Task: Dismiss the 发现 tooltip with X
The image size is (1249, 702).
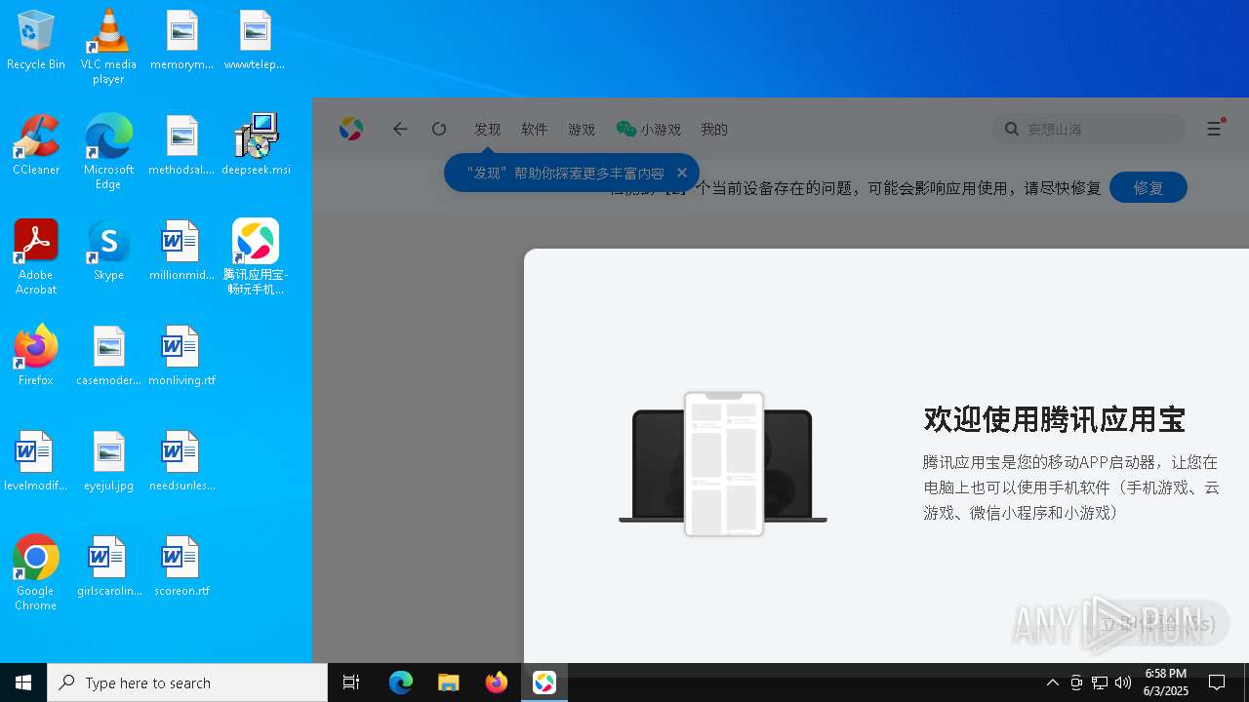Action: 682,173
